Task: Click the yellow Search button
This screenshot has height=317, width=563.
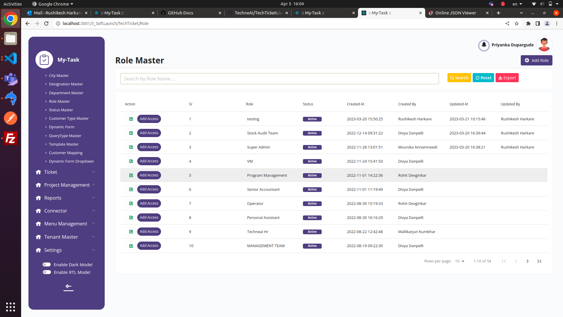Action: pos(459,78)
